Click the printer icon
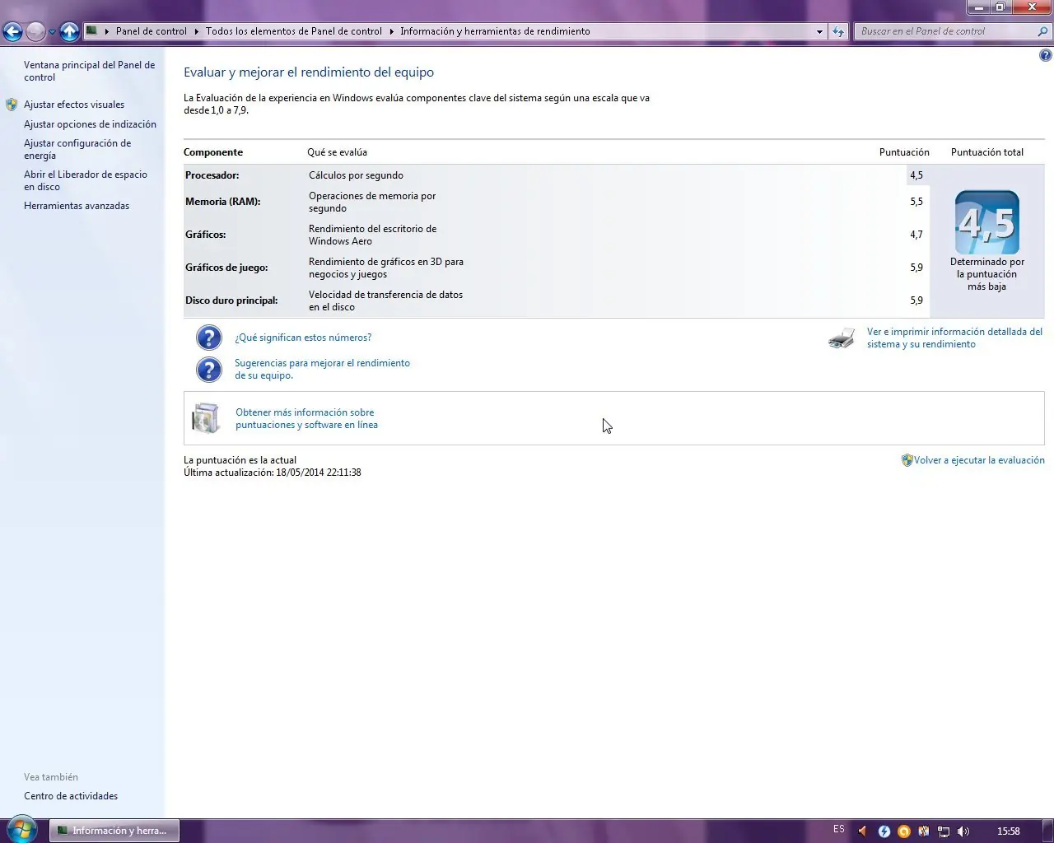 coord(842,338)
